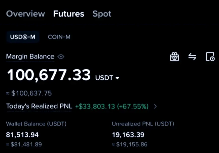Image resolution: width=219 pixels, height=153 pixels.
Task: Click the ≈ $100,637.75 USD estimate
Action: [x=29, y=94]
